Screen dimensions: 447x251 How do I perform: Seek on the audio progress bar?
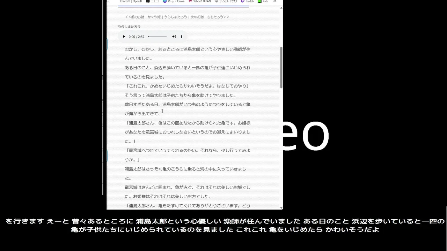[157, 37]
